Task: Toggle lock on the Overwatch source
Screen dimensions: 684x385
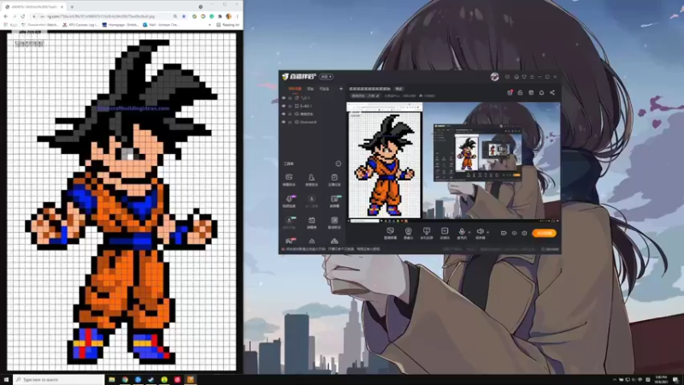Action: pyautogui.click(x=290, y=122)
